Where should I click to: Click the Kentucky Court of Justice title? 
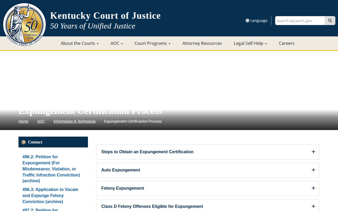pyautogui.click(x=105, y=16)
